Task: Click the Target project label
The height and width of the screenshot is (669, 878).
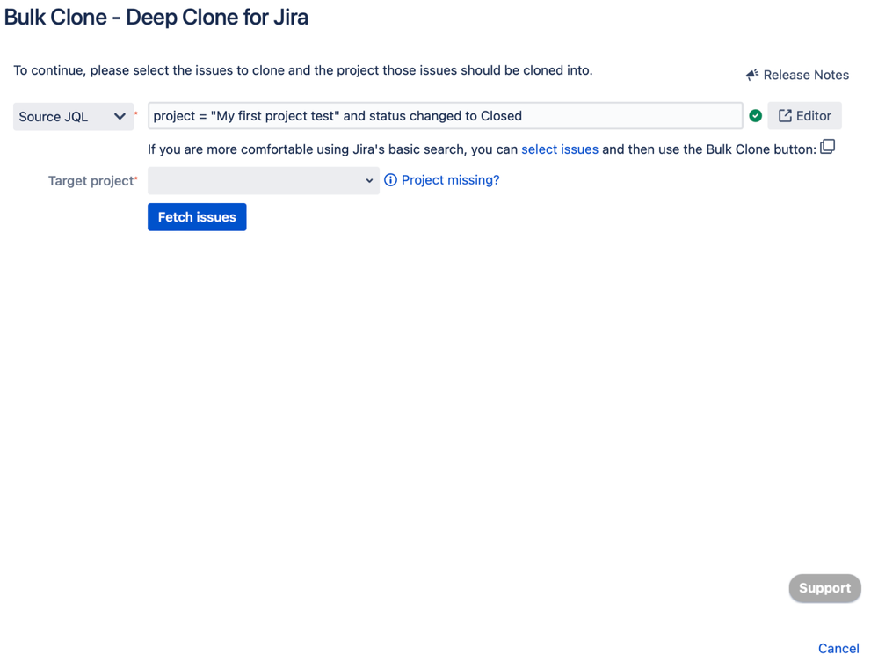Action: (x=91, y=181)
